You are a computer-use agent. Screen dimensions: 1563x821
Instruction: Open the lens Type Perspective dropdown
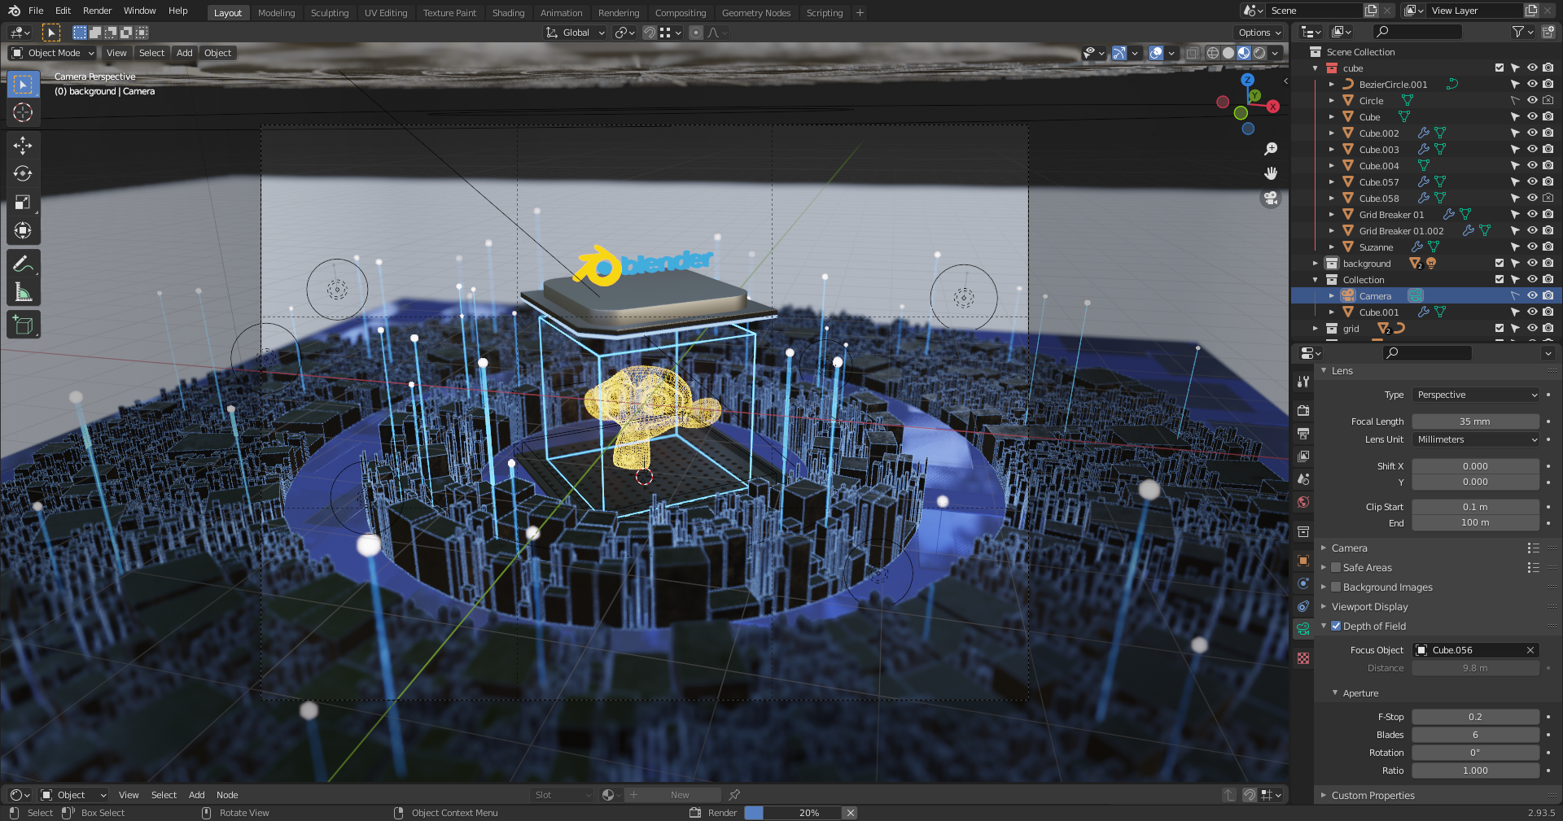click(1476, 395)
